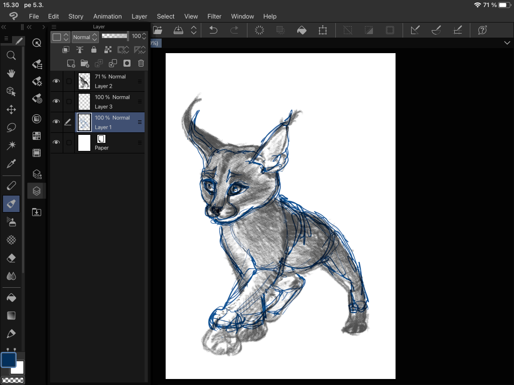Click the Undo arrow in command bar
514x385 pixels.
pyautogui.click(x=213, y=30)
